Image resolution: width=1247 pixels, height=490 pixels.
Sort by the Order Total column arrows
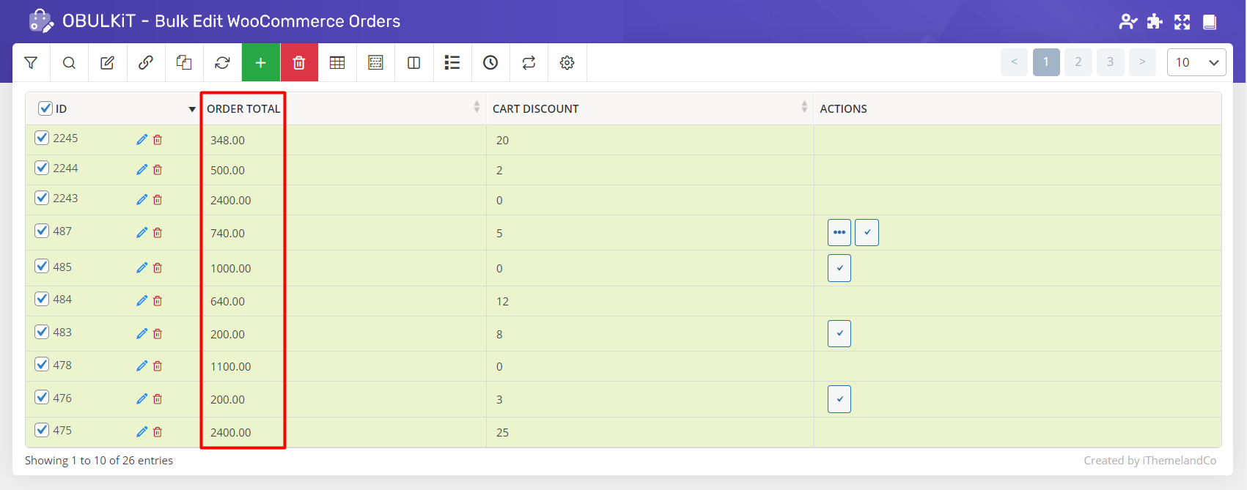coord(477,108)
